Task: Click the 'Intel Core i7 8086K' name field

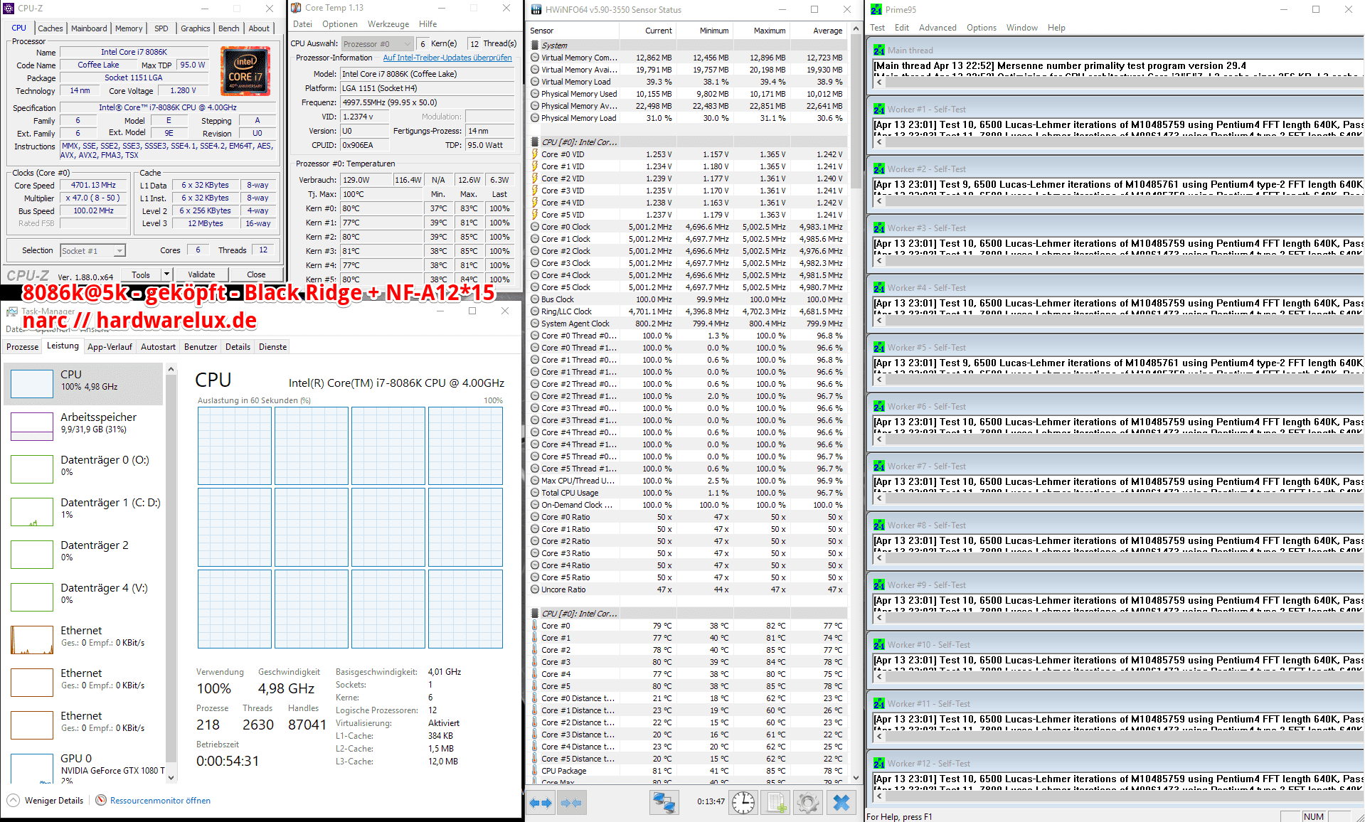Action: tap(134, 52)
